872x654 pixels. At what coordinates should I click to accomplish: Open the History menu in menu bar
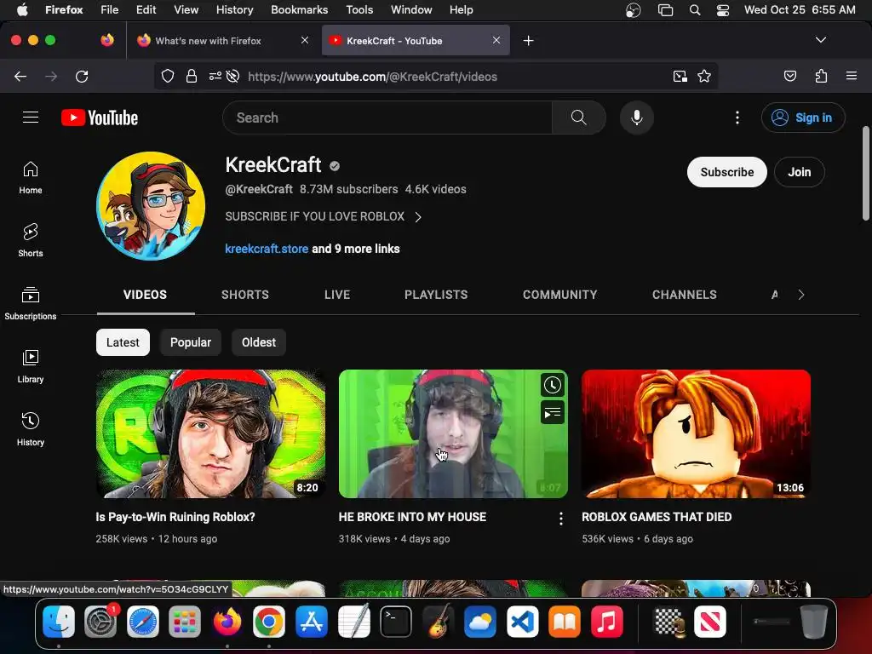(x=234, y=9)
